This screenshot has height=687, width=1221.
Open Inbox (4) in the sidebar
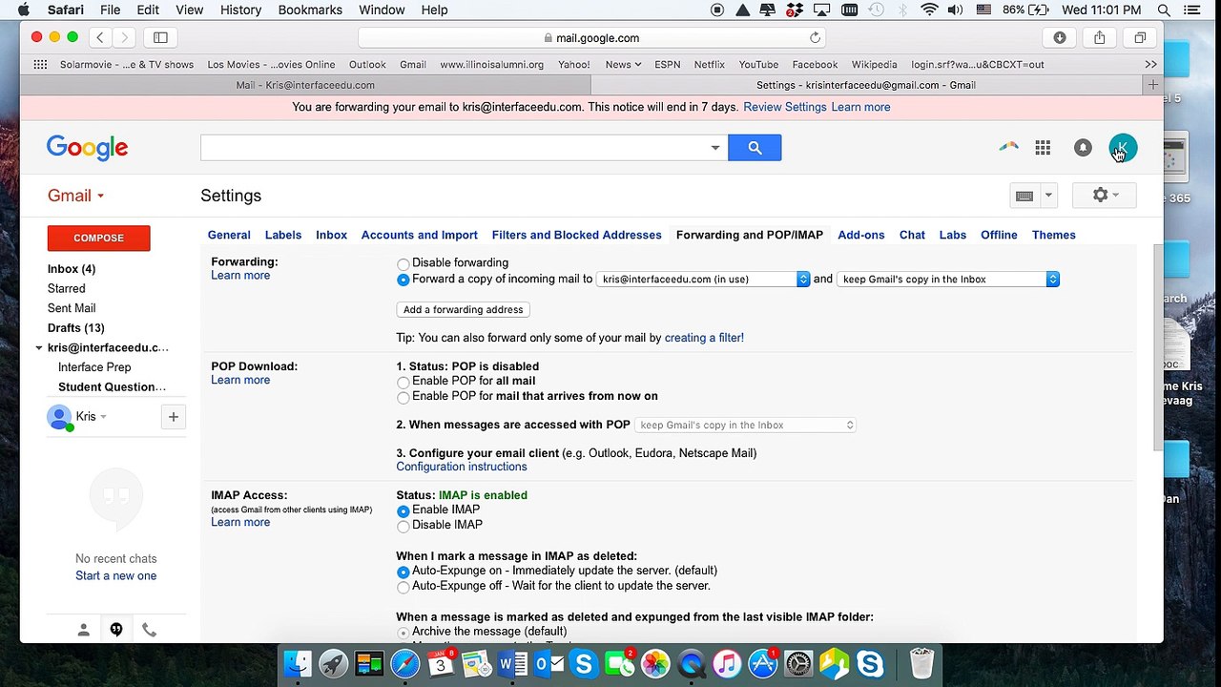72,269
